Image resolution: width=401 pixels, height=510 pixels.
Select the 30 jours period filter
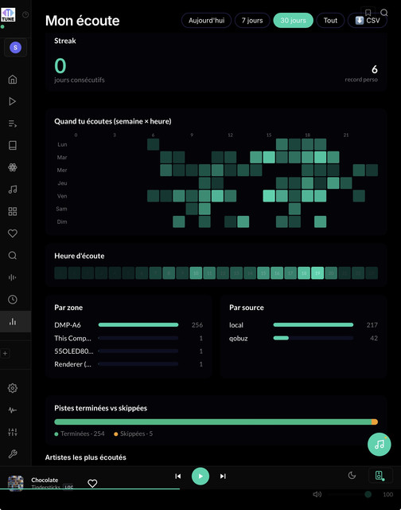click(294, 21)
